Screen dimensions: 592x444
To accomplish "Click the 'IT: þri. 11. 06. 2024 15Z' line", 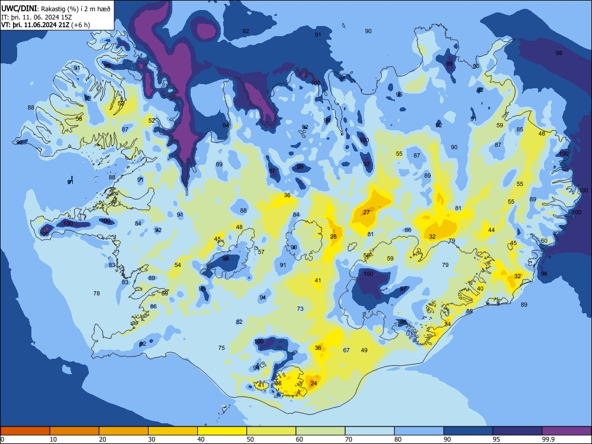I will (x=36, y=17).
